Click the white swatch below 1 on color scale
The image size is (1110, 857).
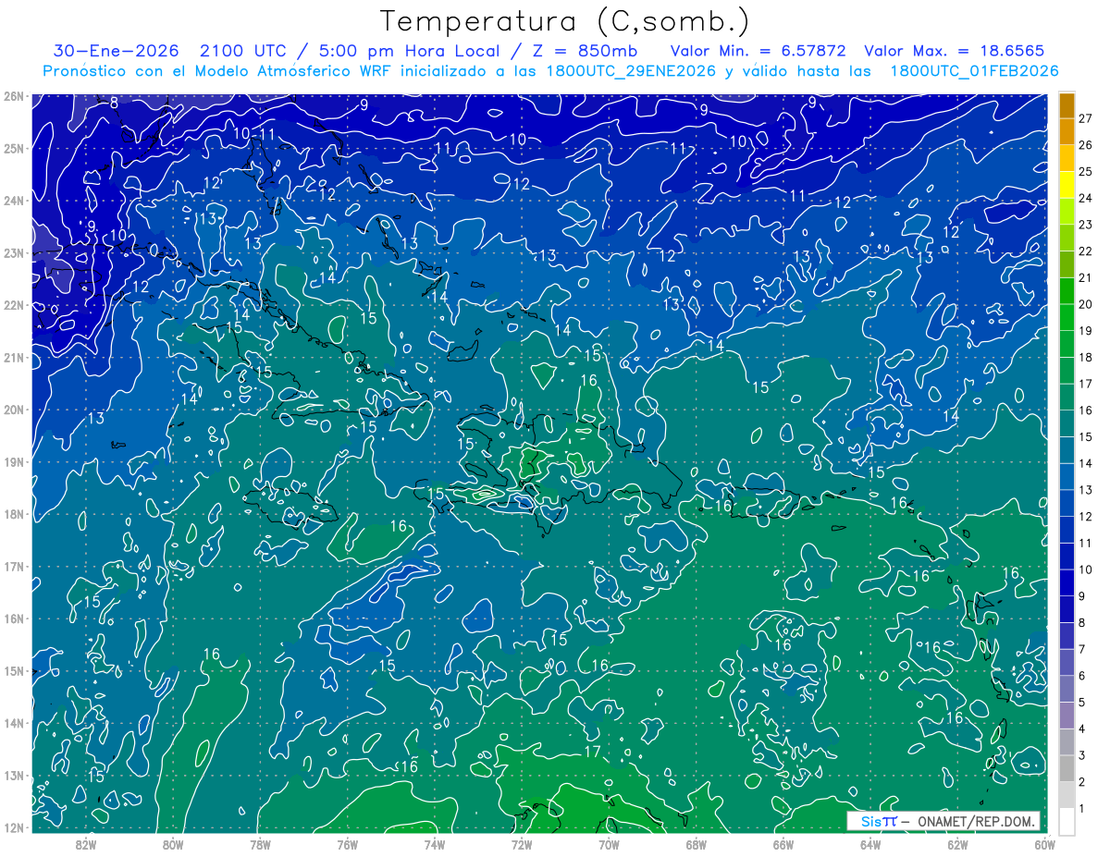coord(1067,821)
